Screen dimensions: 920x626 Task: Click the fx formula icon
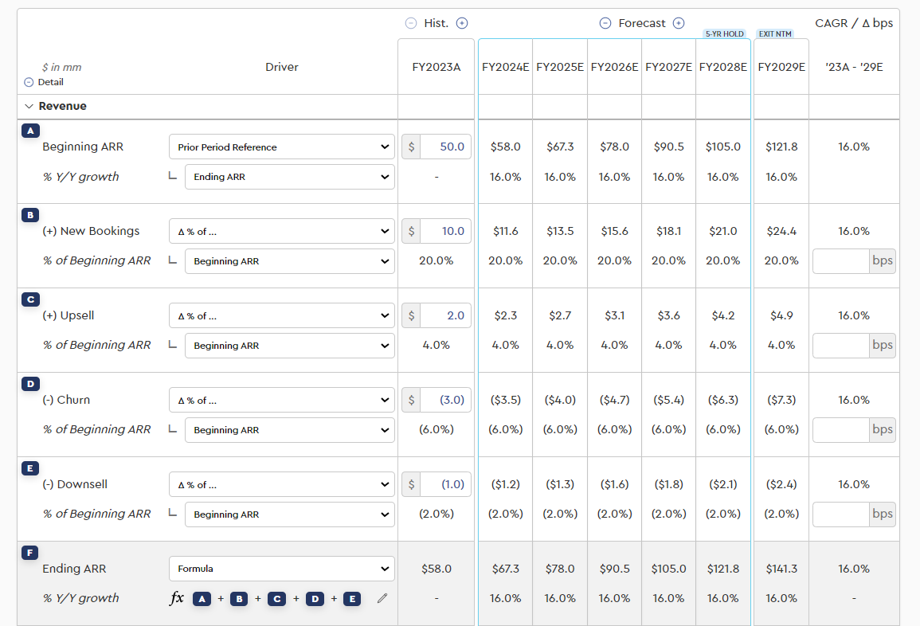(177, 598)
